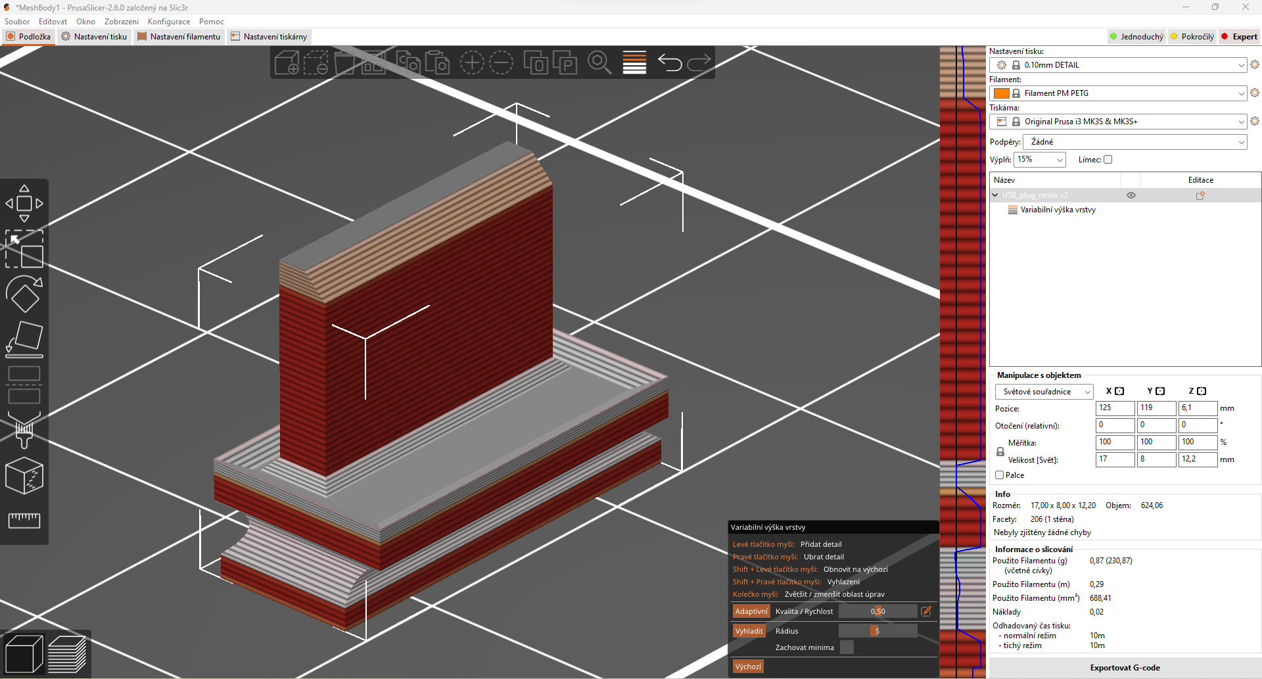Switch to sliced layers preview view
The image size is (1262, 679).
coord(67,654)
